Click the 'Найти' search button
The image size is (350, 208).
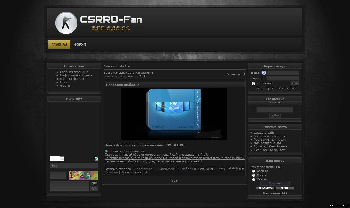point(275,115)
